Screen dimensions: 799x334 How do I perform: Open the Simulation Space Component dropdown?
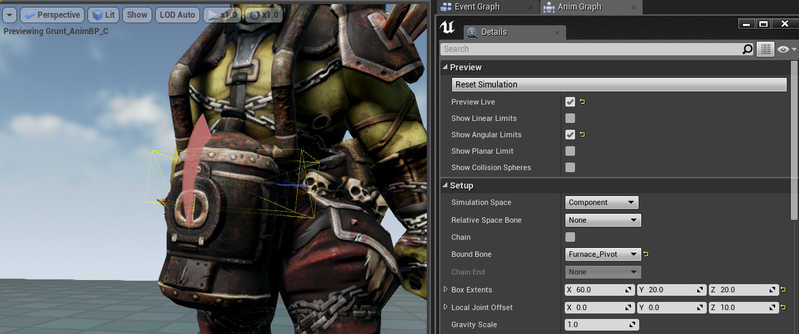pos(602,202)
